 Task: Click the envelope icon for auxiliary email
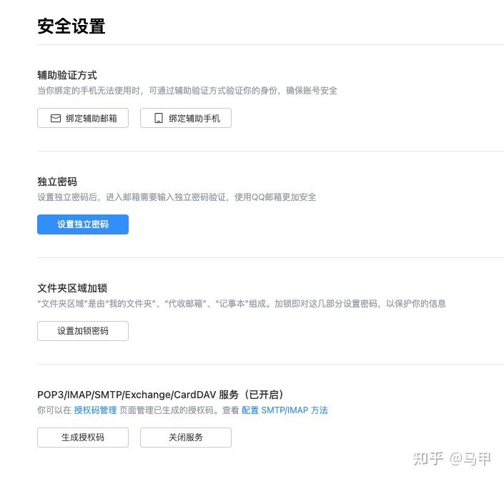[56, 118]
